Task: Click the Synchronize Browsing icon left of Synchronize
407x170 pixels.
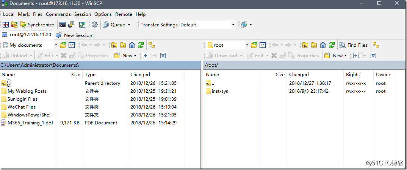Action: point(14,25)
